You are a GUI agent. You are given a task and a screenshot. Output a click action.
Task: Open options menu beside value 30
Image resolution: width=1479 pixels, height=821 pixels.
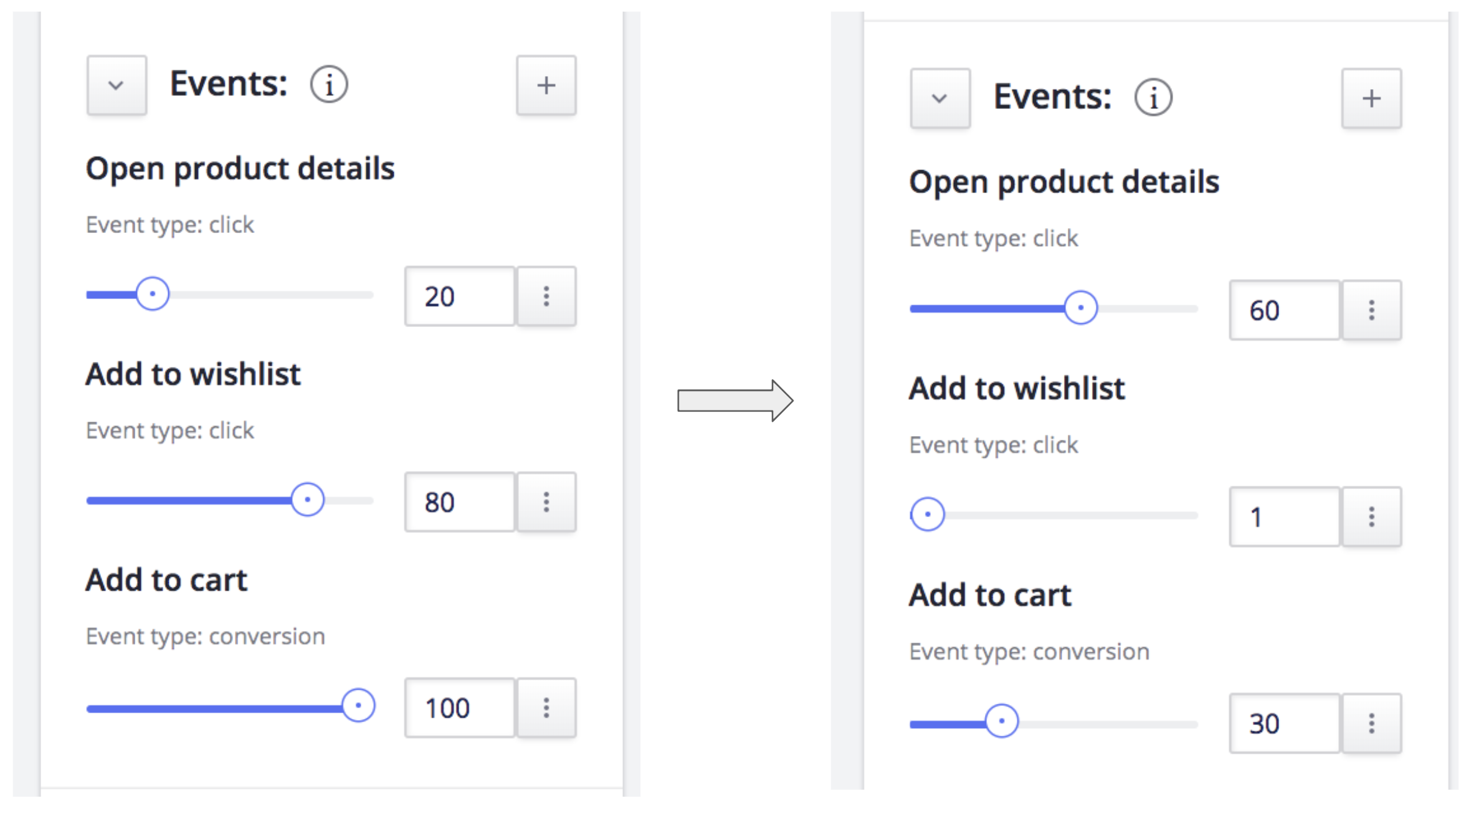coord(1371,724)
